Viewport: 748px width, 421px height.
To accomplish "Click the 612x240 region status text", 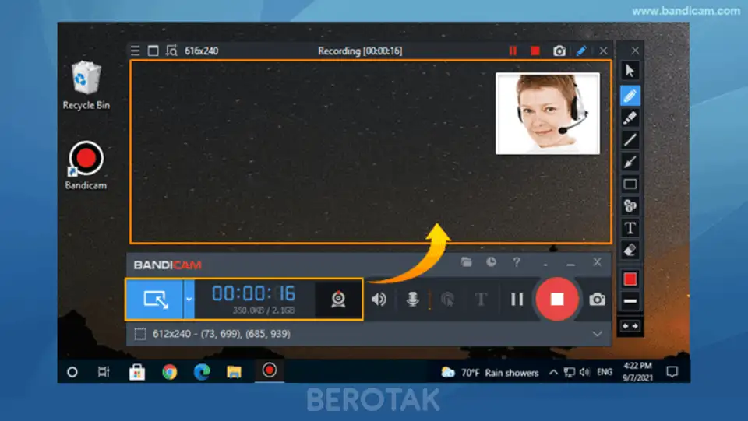I will pyautogui.click(x=221, y=334).
